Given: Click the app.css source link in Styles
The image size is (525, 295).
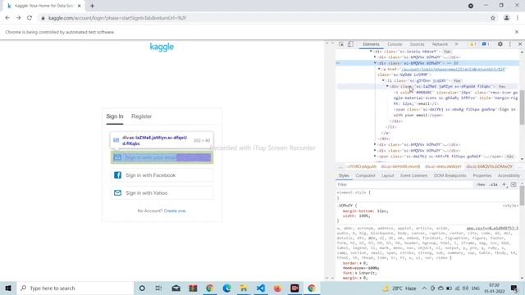Looking at the screenshot, I should (x=492, y=228).
